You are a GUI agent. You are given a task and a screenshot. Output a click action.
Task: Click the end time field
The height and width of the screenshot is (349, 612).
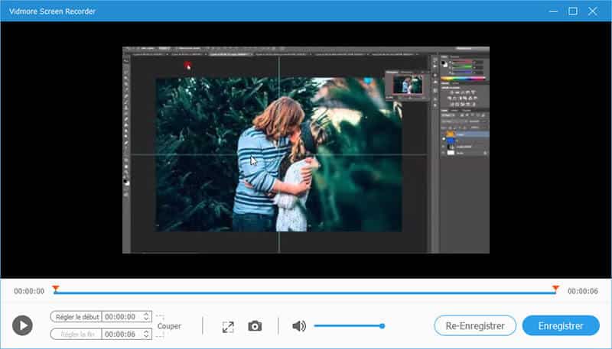pos(121,334)
